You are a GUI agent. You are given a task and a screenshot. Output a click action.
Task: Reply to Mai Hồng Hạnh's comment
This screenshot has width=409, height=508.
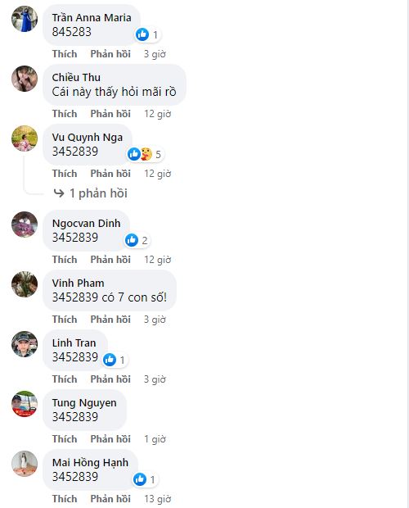coord(110,499)
